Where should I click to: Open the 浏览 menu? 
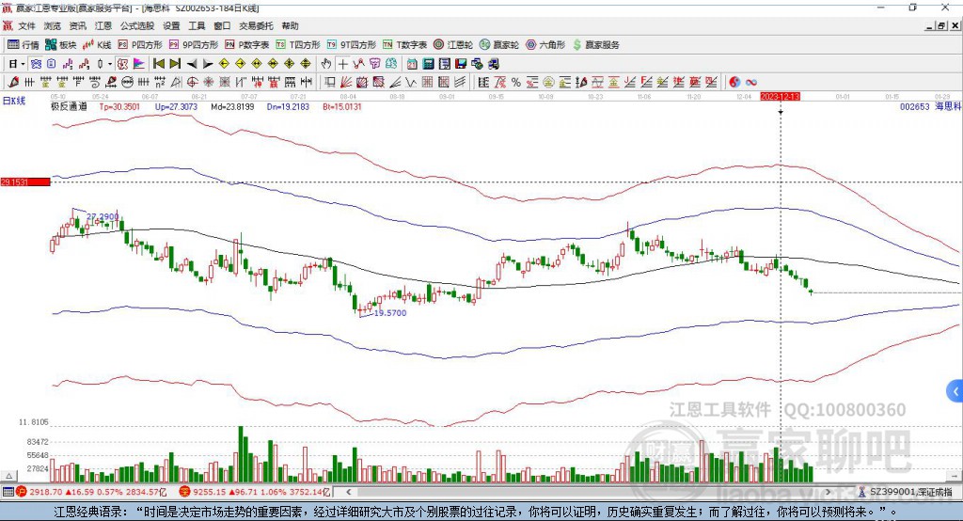click(53, 25)
